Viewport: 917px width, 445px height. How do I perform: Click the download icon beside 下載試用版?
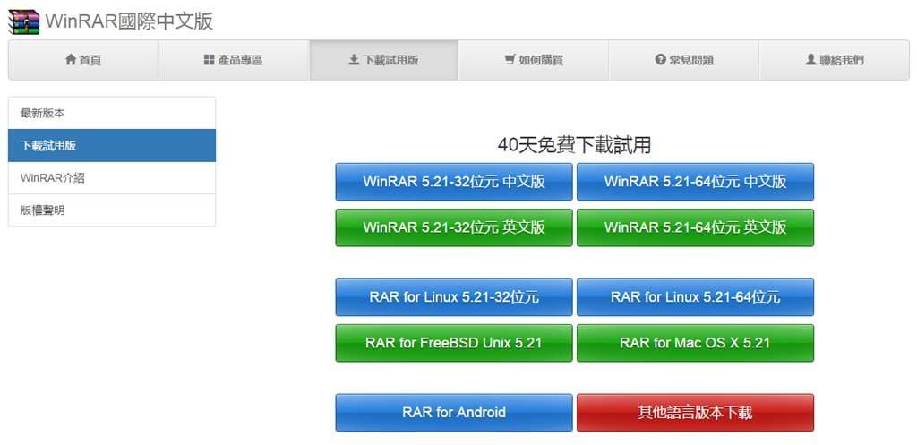354,60
